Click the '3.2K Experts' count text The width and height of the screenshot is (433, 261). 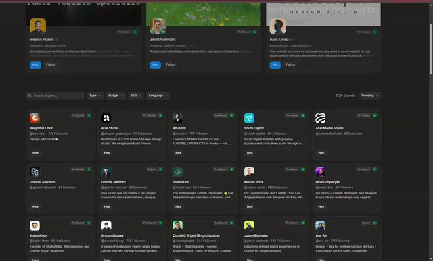[345, 96]
